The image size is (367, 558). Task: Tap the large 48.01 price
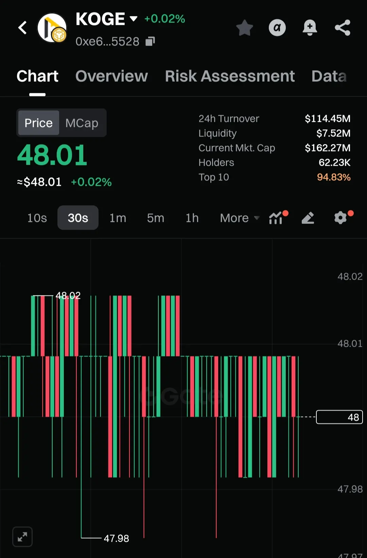pyautogui.click(x=52, y=155)
